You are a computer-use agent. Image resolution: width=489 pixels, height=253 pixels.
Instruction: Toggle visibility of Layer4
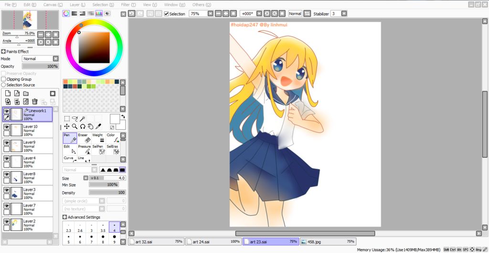(x=6, y=158)
